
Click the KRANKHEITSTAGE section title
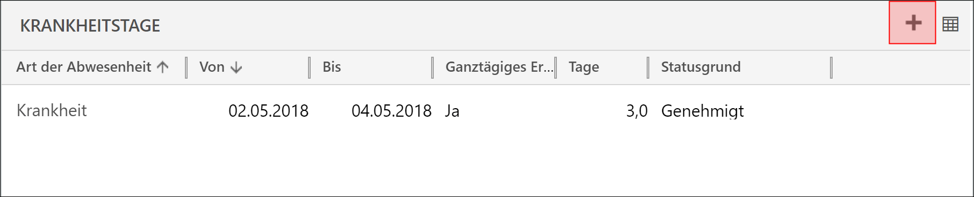tap(90, 26)
